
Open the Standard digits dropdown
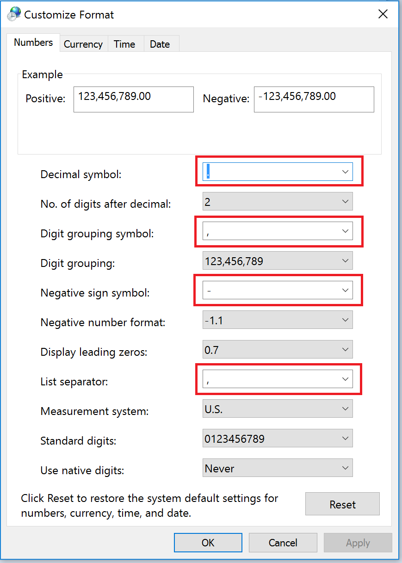click(x=278, y=439)
